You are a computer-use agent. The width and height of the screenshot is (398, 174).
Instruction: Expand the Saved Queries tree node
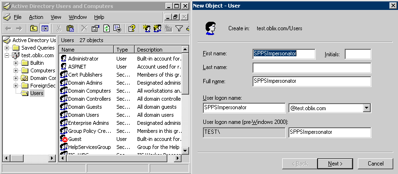7,48
